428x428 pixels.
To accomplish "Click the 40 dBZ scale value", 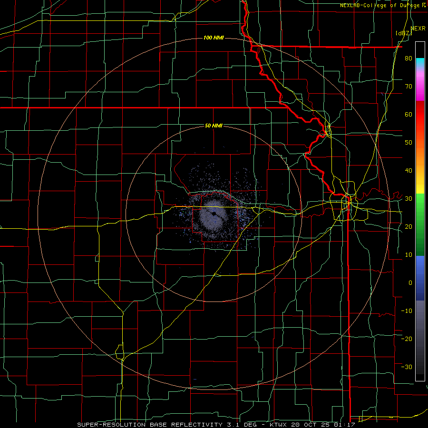I will [x=409, y=171].
